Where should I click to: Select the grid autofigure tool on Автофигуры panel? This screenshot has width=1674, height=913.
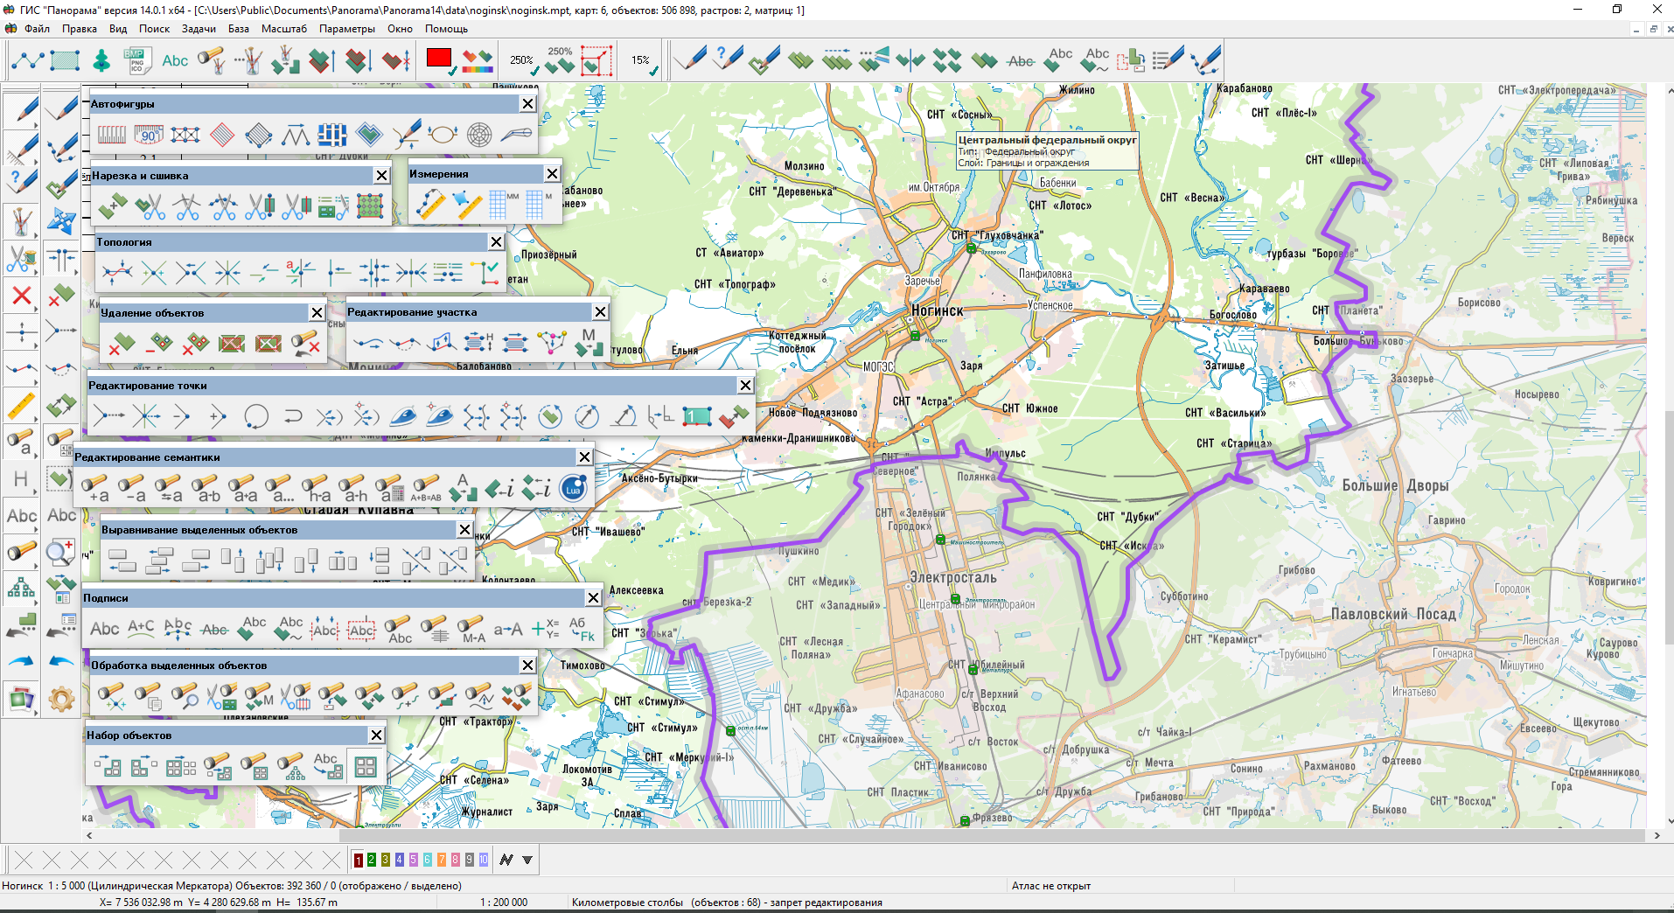pyautogui.click(x=331, y=135)
